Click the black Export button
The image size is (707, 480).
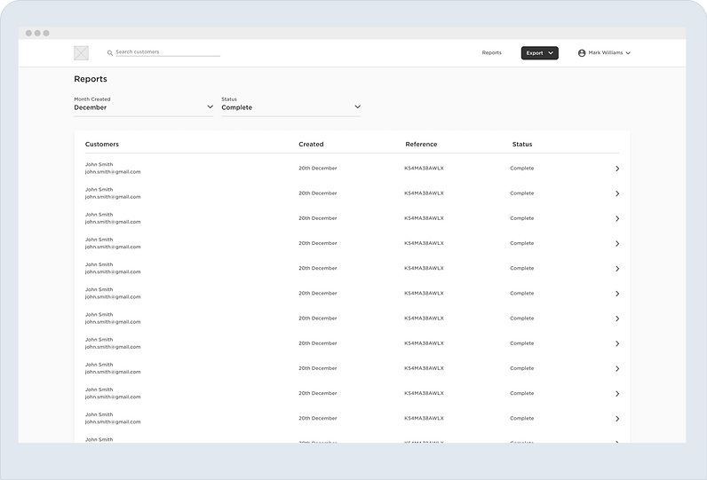(x=540, y=53)
